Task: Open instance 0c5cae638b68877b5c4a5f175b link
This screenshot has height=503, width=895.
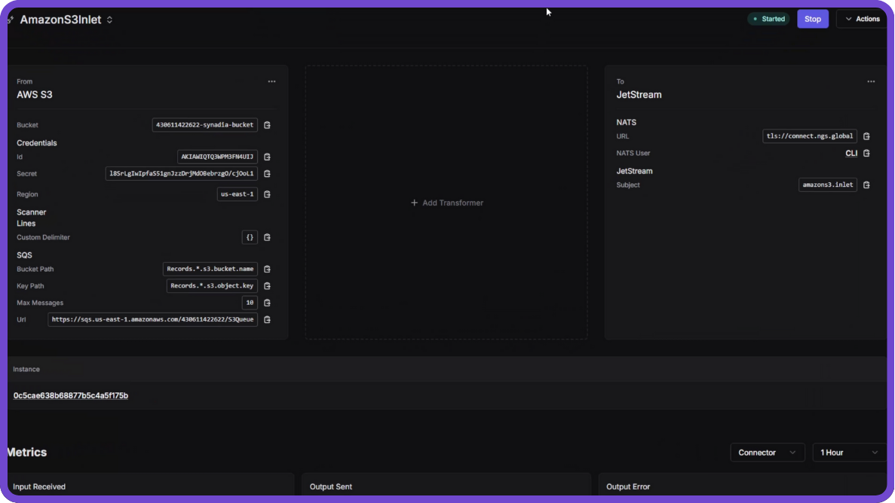Action: click(71, 395)
